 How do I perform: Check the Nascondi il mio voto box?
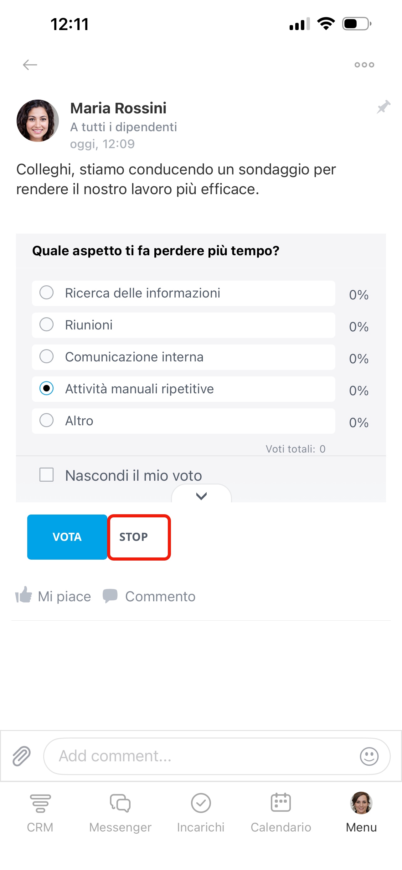coord(47,474)
